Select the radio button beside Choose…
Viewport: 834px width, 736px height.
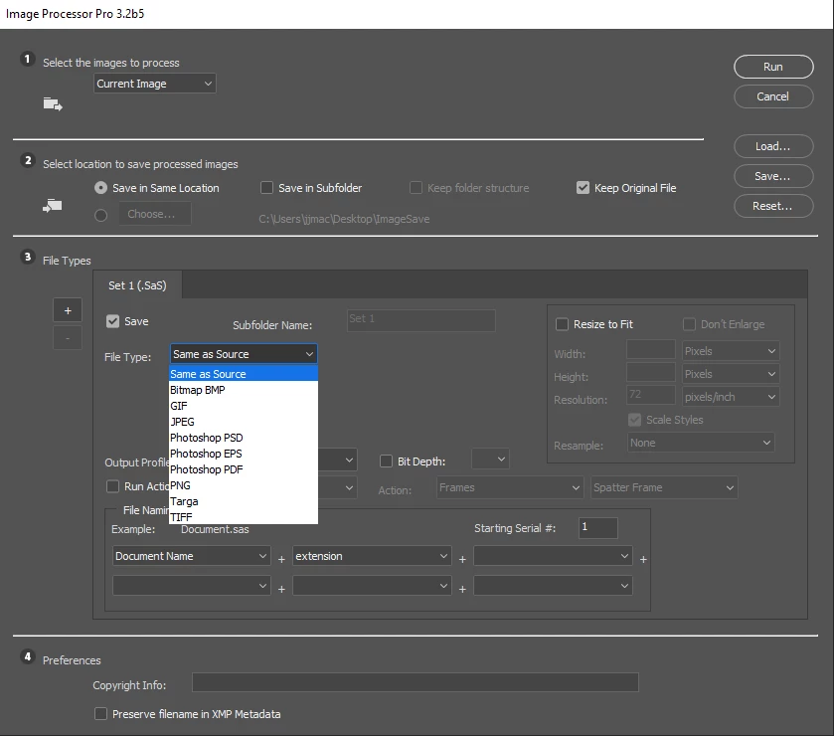click(x=100, y=215)
